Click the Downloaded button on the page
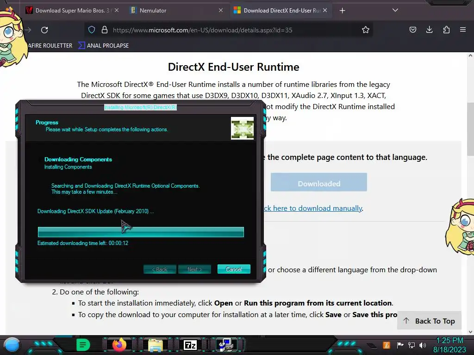Viewport: 474px width, 355px height. click(318, 182)
